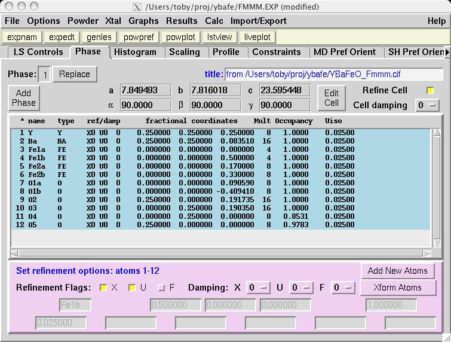The image size is (451, 342).
Task: Launch the expnam tool
Action: (x=22, y=37)
